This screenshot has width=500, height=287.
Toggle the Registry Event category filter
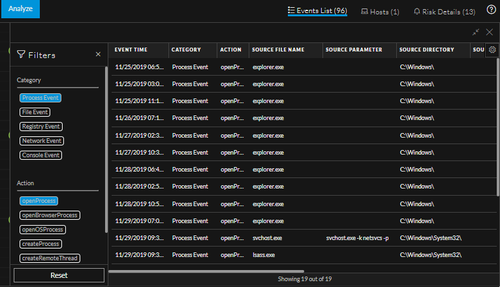pos(41,127)
